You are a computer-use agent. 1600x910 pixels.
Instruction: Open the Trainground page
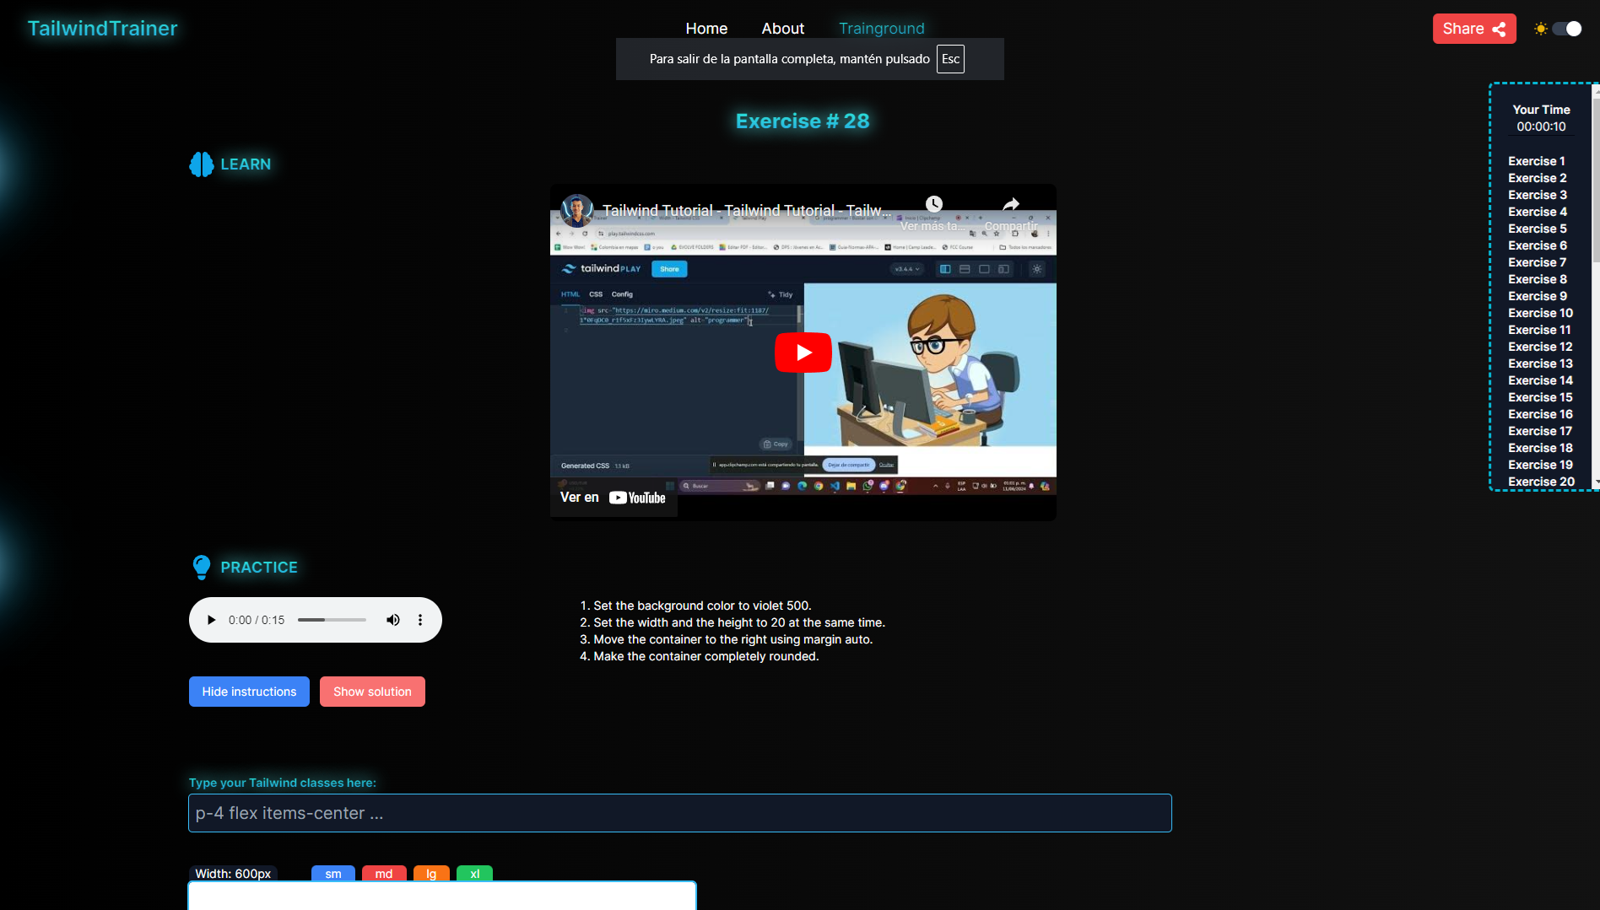(x=881, y=29)
